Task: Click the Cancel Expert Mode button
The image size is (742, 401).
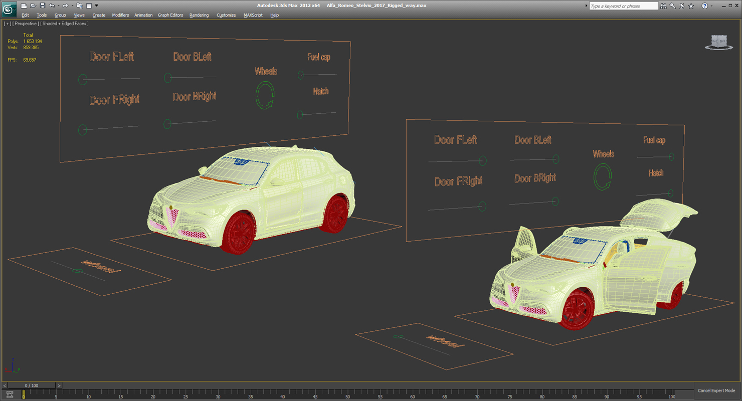Action: (716, 390)
